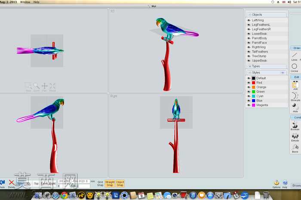The image size is (301, 200).
Task: Open Stickies yellow note in dock
Action: (x=150, y=196)
